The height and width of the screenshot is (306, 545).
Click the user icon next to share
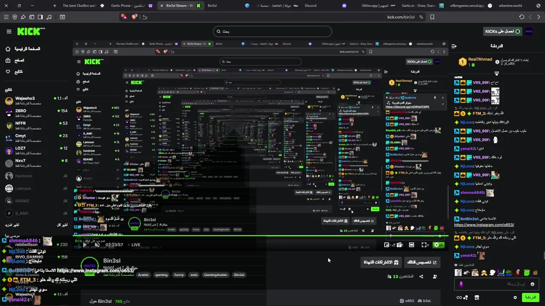[435, 277]
